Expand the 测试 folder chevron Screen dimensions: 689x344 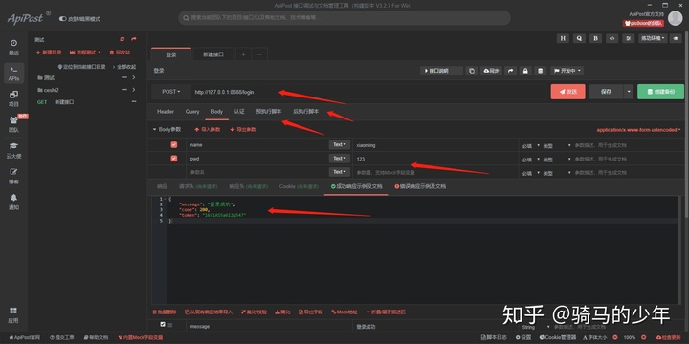[134, 77]
